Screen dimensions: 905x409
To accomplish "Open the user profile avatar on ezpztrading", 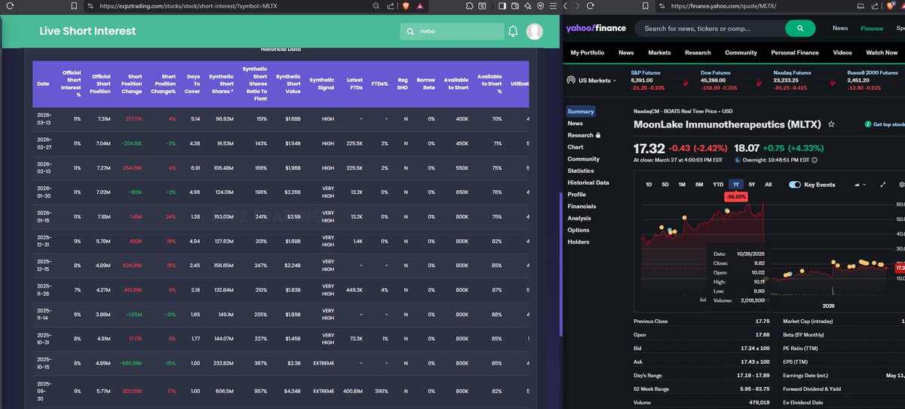I will point(535,32).
